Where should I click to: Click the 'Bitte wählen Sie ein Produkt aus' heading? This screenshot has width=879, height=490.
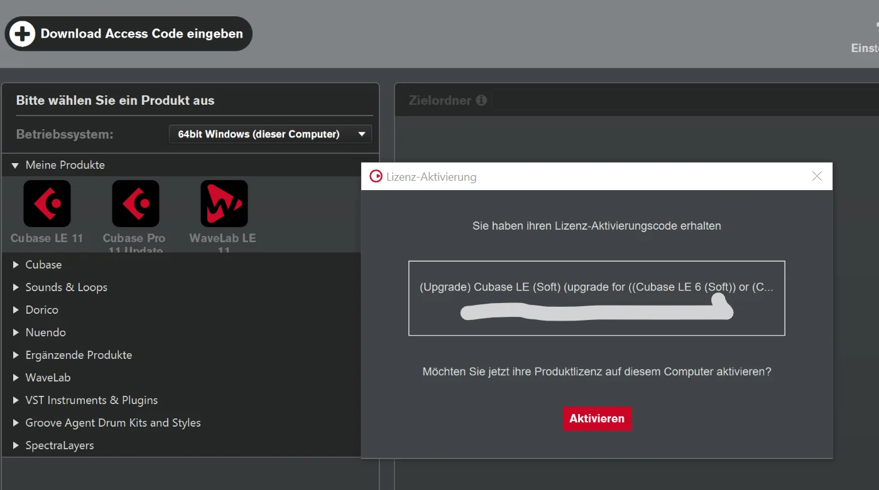tap(115, 100)
